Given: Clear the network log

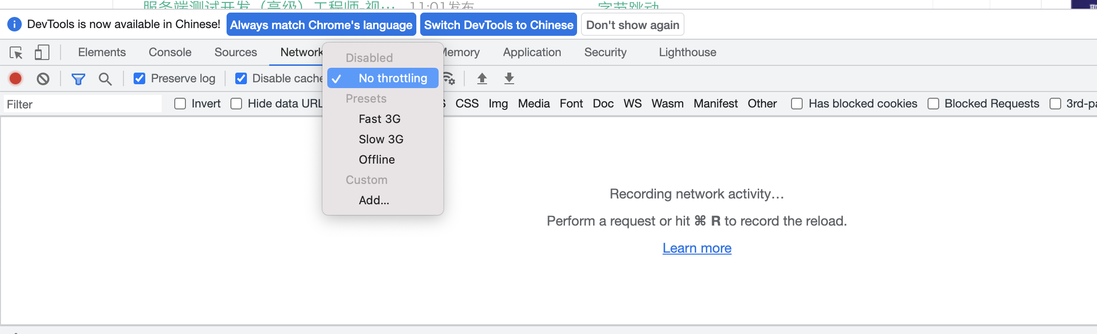Looking at the screenshot, I should (43, 78).
